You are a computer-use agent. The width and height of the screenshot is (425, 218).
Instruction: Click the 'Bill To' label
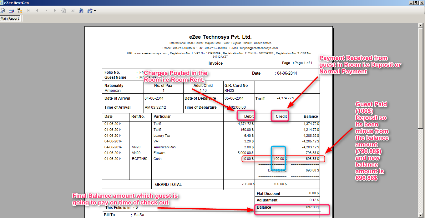(109, 215)
